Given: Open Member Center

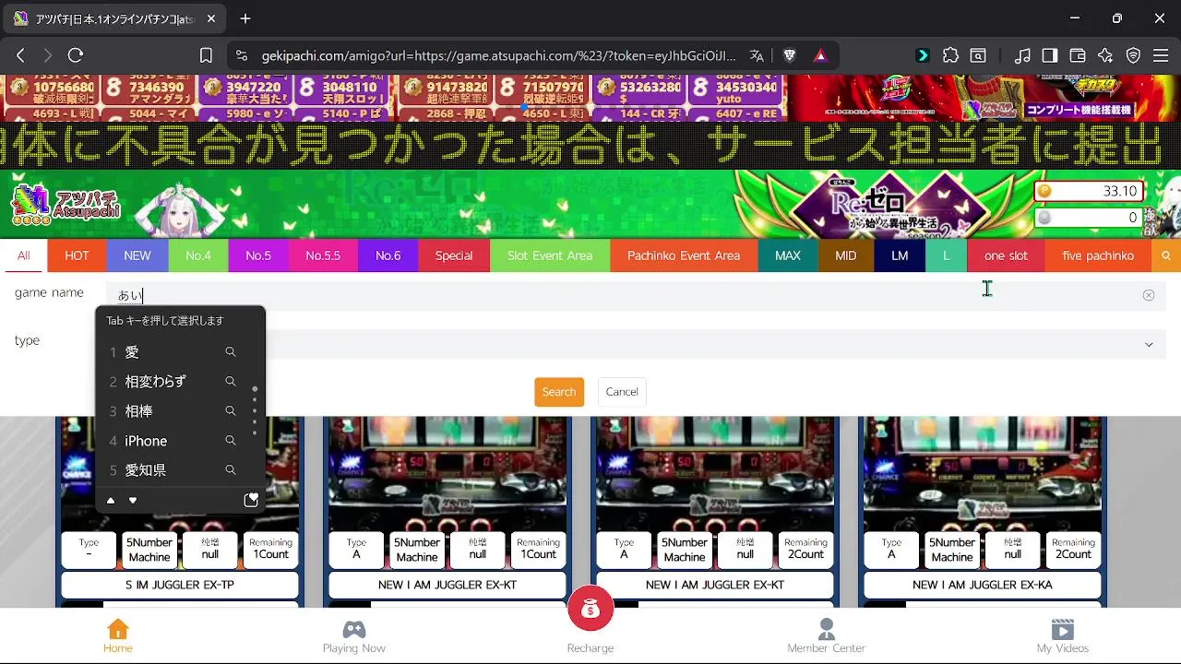Looking at the screenshot, I should point(827,636).
